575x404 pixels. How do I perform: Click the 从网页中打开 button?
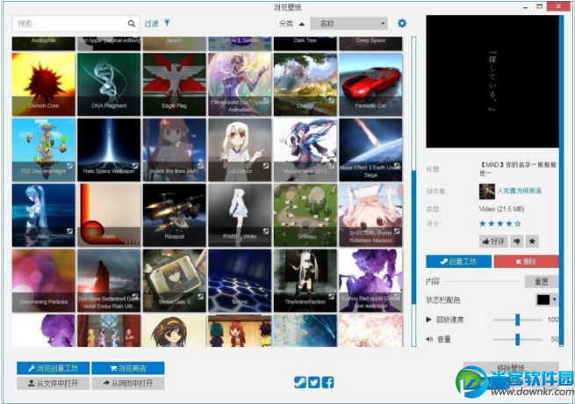pos(128,384)
